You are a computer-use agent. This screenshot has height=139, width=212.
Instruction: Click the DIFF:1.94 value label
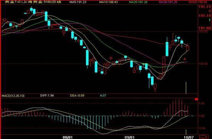pyautogui.click(x=47, y=96)
